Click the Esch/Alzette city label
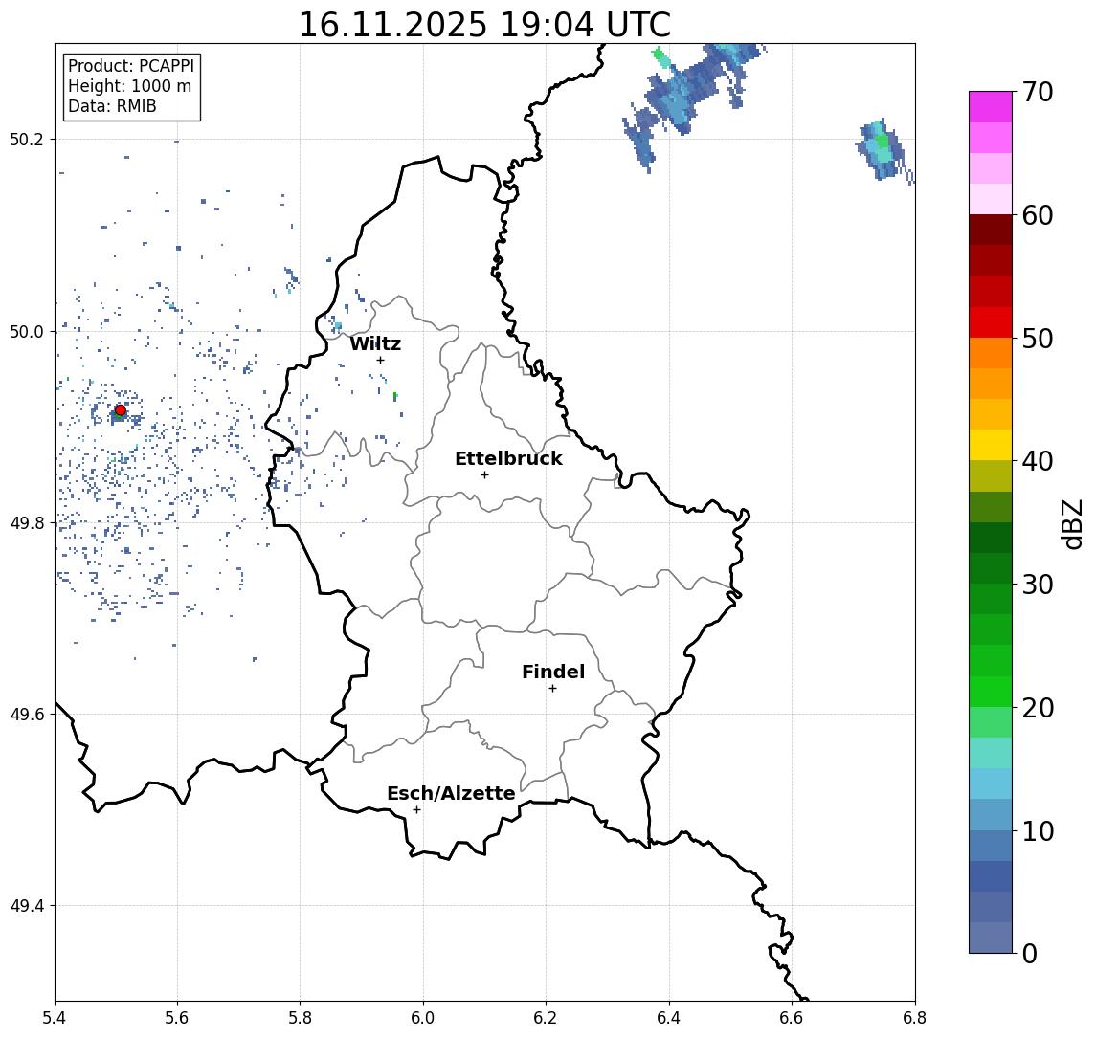This screenshot has height=1037, width=1096. pyautogui.click(x=451, y=793)
